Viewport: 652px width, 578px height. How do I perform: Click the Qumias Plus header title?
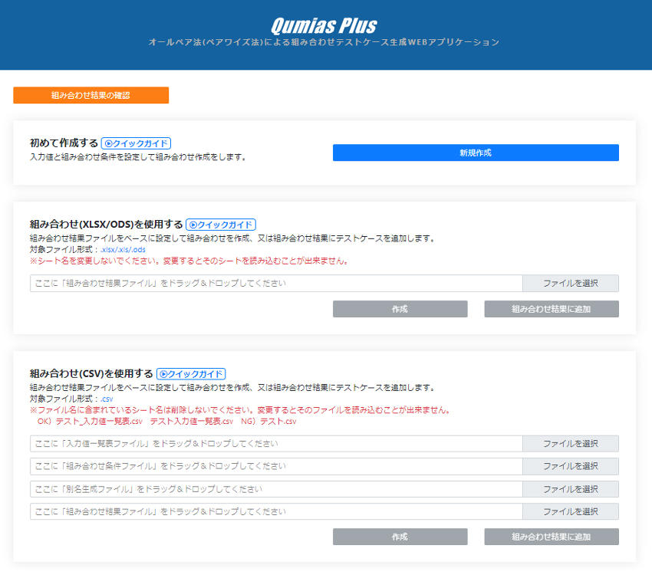point(324,25)
